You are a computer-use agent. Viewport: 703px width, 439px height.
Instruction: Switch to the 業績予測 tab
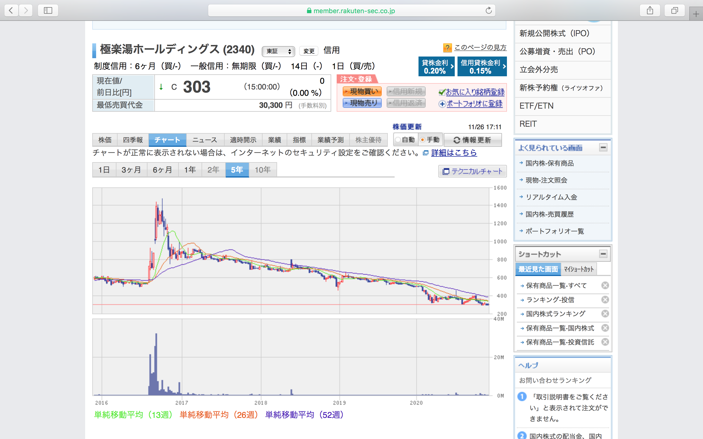331,140
